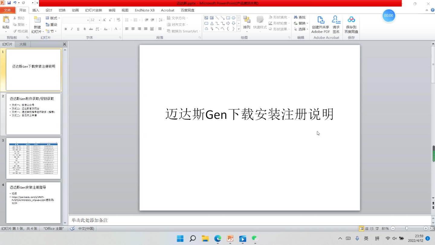This screenshot has width=435, height=245.
Task: Decrease list indent level icon
Action: click(x=147, y=20)
